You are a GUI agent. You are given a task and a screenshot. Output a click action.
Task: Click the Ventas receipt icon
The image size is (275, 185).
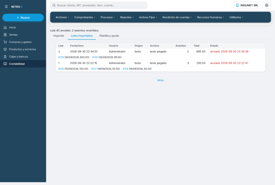pyautogui.click(x=5, y=35)
